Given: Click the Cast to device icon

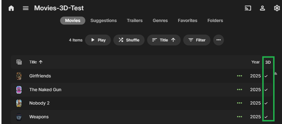Looking at the screenshot, I should 248,8.
